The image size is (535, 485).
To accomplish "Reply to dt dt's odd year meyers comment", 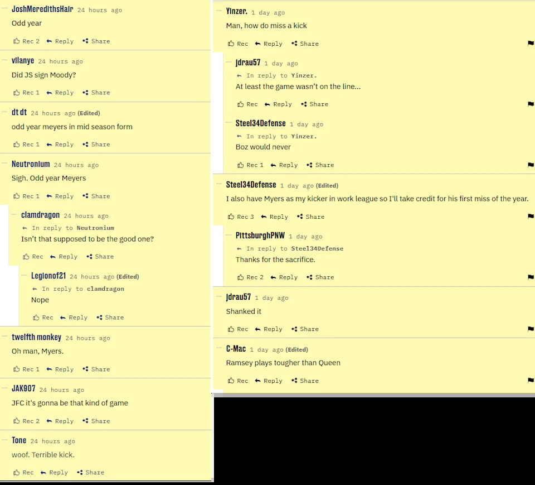I will [x=60, y=145].
